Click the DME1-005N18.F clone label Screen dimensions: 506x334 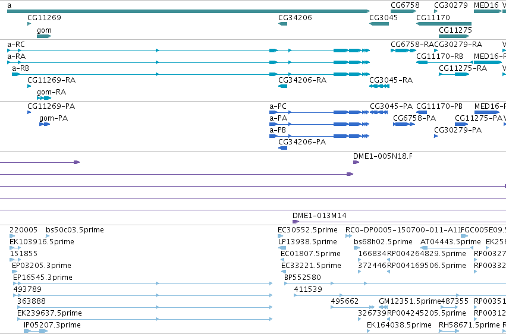pyautogui.click(x=383, y=156)
